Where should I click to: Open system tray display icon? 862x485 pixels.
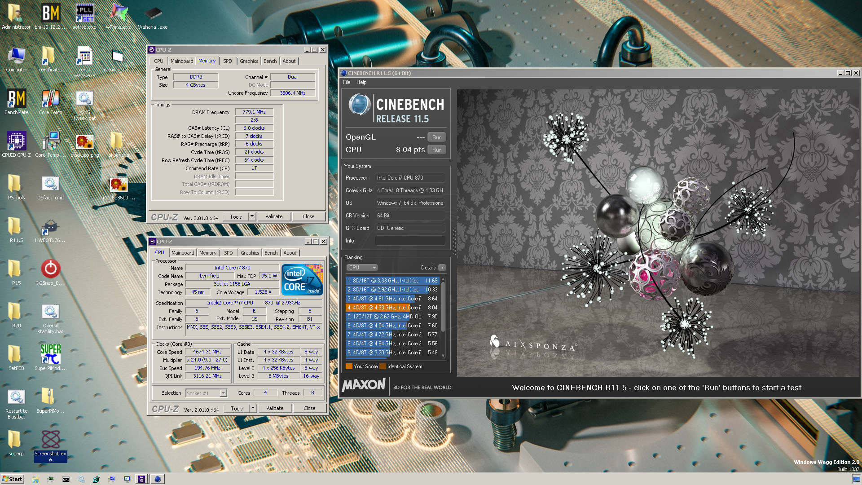(x=856, y=479)
